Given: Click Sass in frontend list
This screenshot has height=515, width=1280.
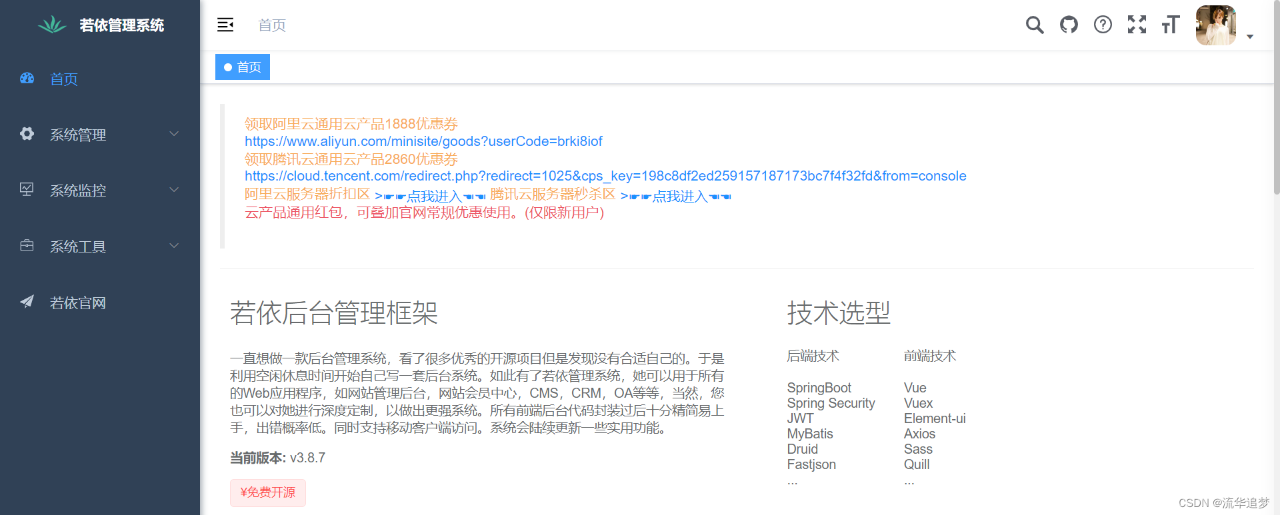Looking at the screenshot, I should [x=919, y=449].
